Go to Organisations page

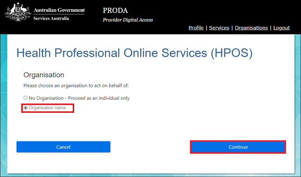coord(251,28)
